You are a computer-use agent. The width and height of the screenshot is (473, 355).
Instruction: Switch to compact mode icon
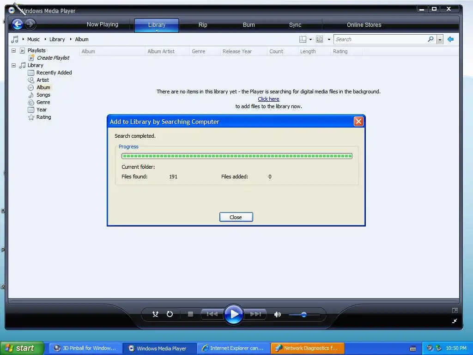pos(455,321)
